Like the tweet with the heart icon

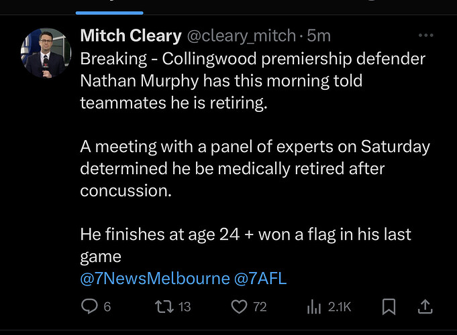(x=239, y=307)
